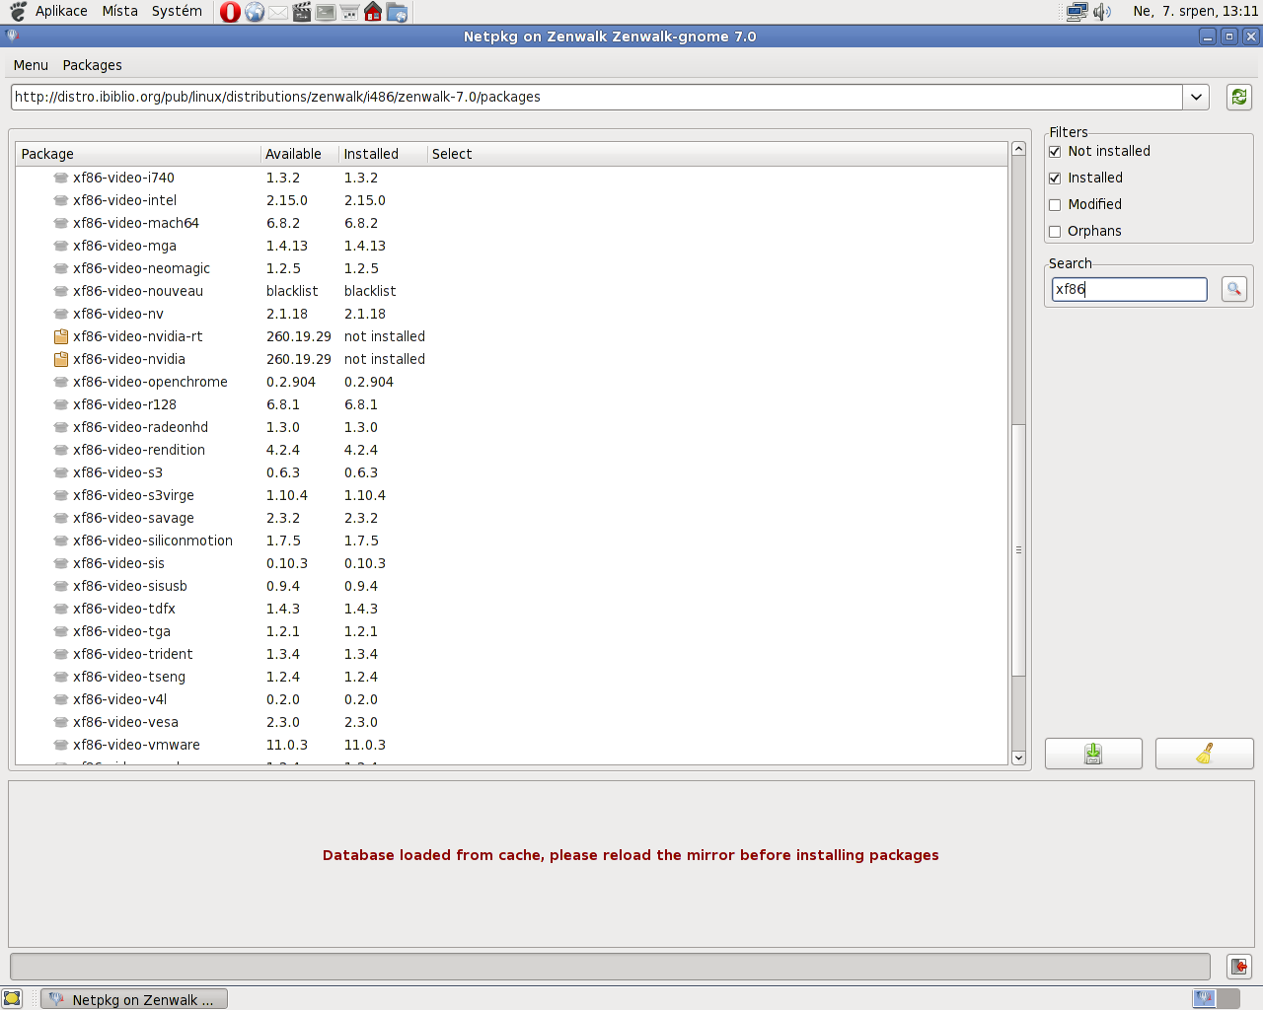Click the network monitor tray icon
Image resolution: width=1263 pixels, height=1010 pixels.
tap(1077, 12)
